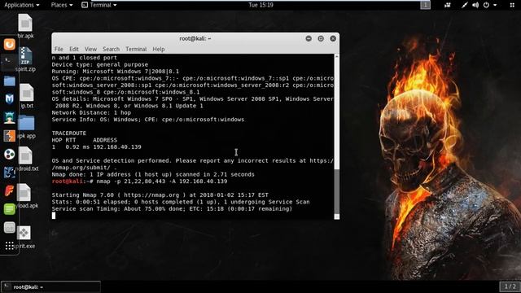The height and width of the screenshot is (293, 521).
Task: Click the network status icon in top bar
Action: (x=464, y=5)
